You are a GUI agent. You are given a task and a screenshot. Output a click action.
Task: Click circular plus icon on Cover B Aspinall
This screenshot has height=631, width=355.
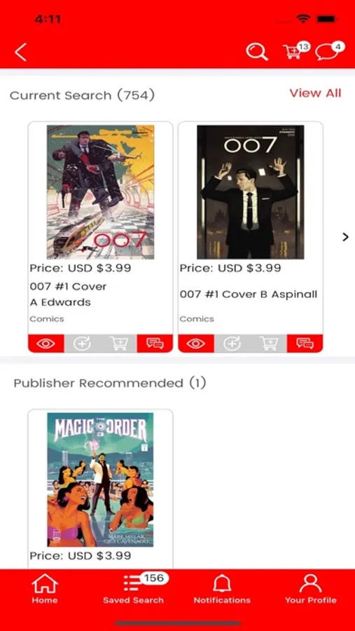(232, 344)
